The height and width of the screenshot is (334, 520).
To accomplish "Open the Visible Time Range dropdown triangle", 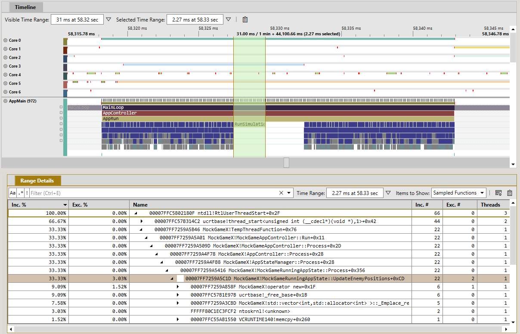I will (x=108, y=19).
